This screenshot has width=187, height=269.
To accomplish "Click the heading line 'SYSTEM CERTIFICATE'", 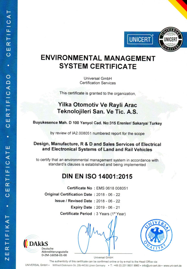I will point(98,66).
